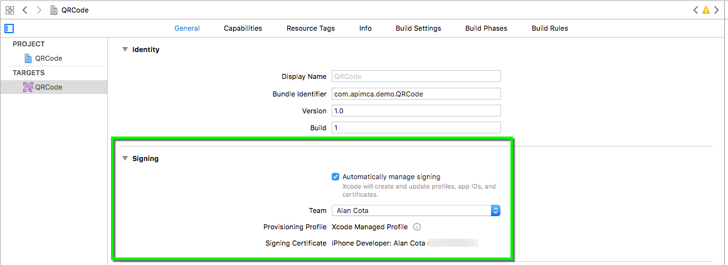
Task: Click the Display Name field
Action: pos(416,76)
